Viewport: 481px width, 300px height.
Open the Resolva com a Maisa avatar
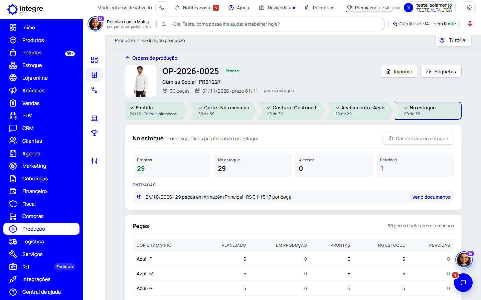(x=95, y=24)
